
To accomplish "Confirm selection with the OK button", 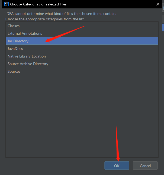I will [117, 166].
